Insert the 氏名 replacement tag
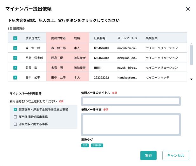196x166 pixels. 85,145
